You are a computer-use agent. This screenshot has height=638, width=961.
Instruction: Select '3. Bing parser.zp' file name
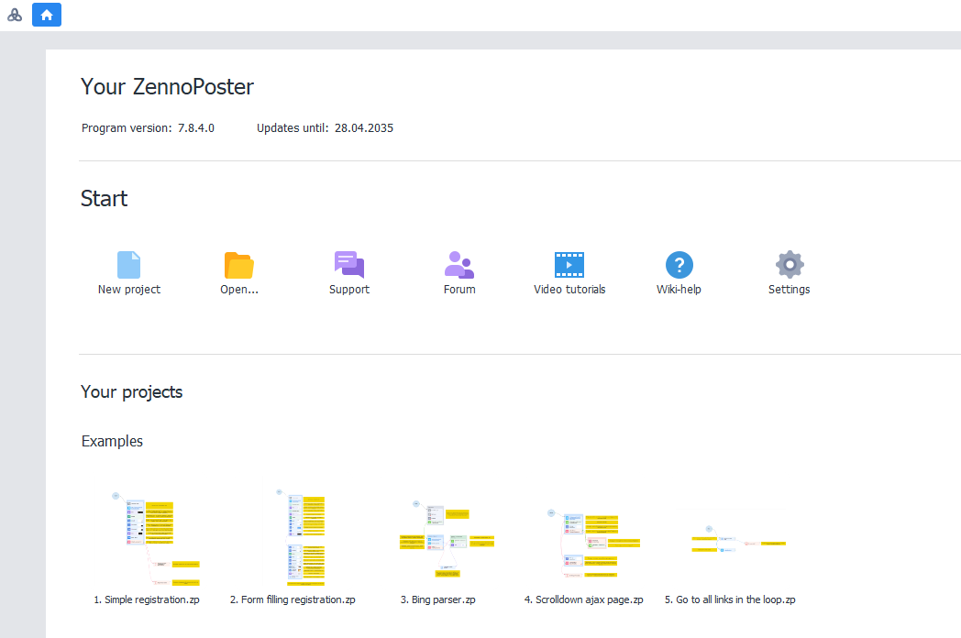pyautogui.click(x=438, y=599)
